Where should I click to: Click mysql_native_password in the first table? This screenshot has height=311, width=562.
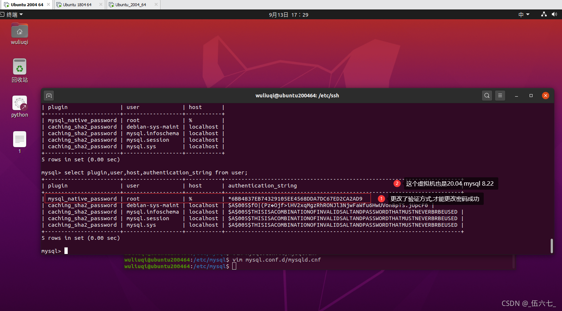pos(82,120)
